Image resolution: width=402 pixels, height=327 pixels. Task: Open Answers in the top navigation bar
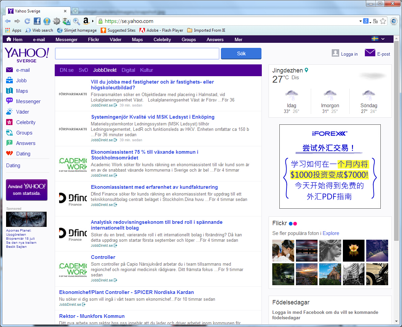pyautogui.click(x=215, y=39)
